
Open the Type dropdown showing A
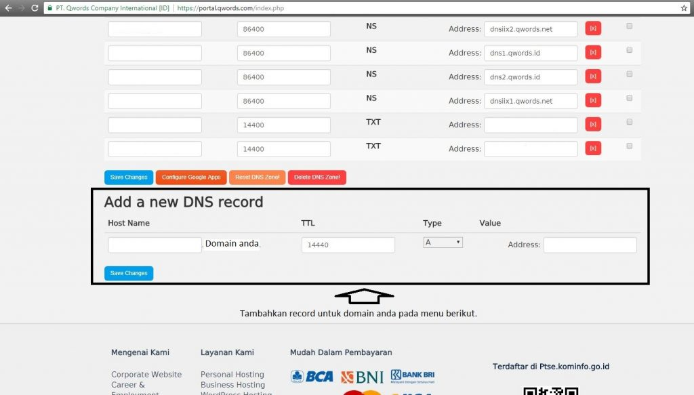tap(443, 241)
